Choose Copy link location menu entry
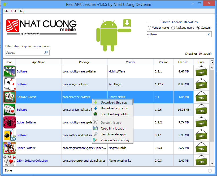Viewport: 217px width, 176px height. (x=113, y=128)
